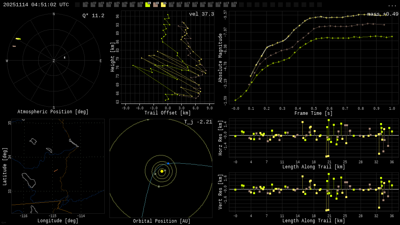
Task: Toggle the green station 09 indicator box
Action: pyautogui.click(x=148, y=5)
